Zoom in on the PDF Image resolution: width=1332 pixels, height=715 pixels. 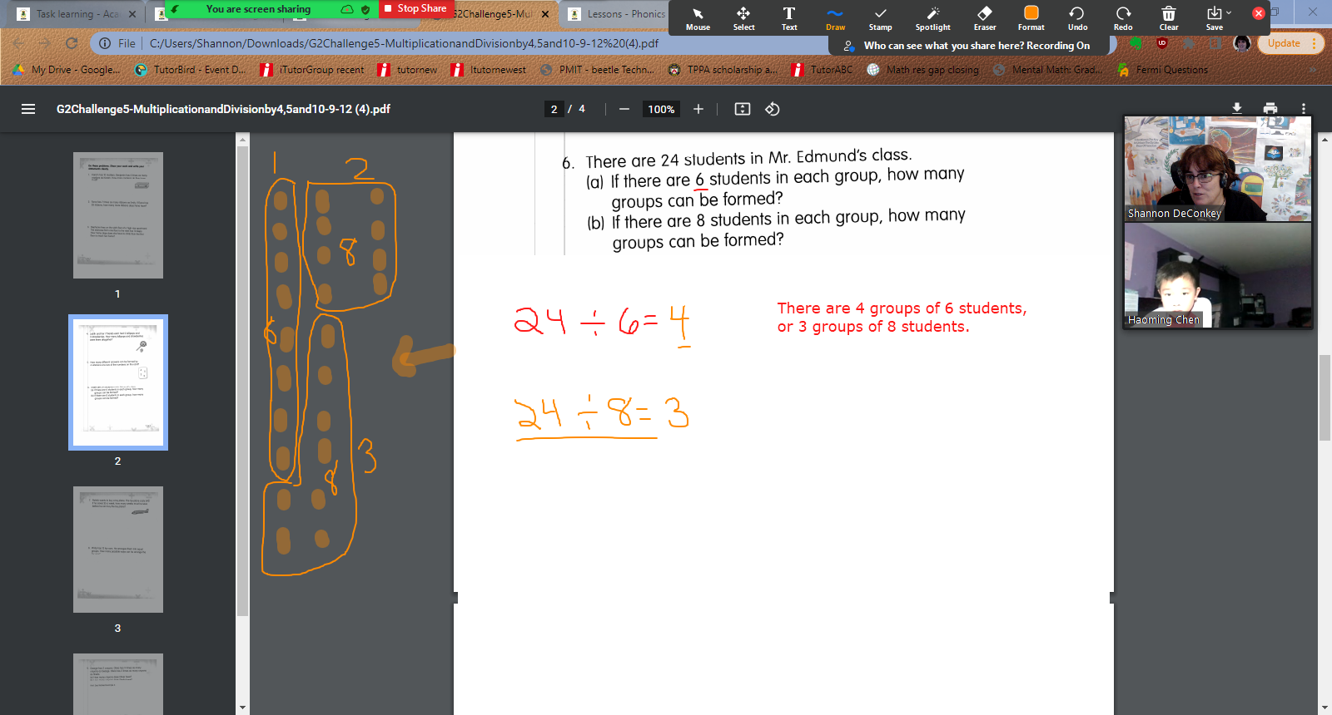(x=698, y=109)
